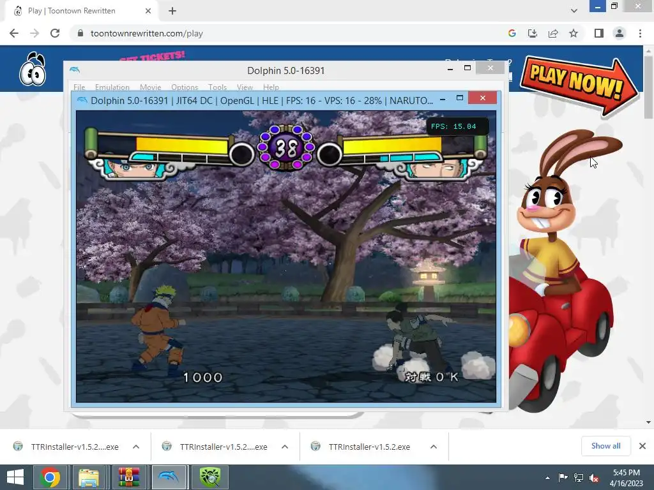The height and width of the screenshot is (490, 654).
Task: Open the green antivirus taskbar icon
Action: (209, 477)
